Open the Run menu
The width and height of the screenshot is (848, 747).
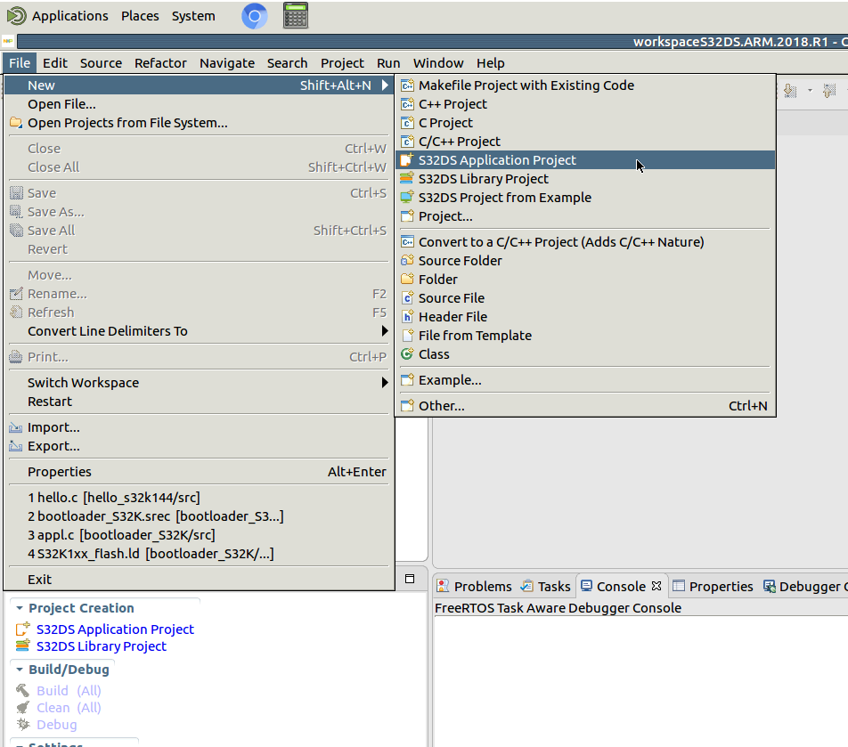[x=388, y=63]
